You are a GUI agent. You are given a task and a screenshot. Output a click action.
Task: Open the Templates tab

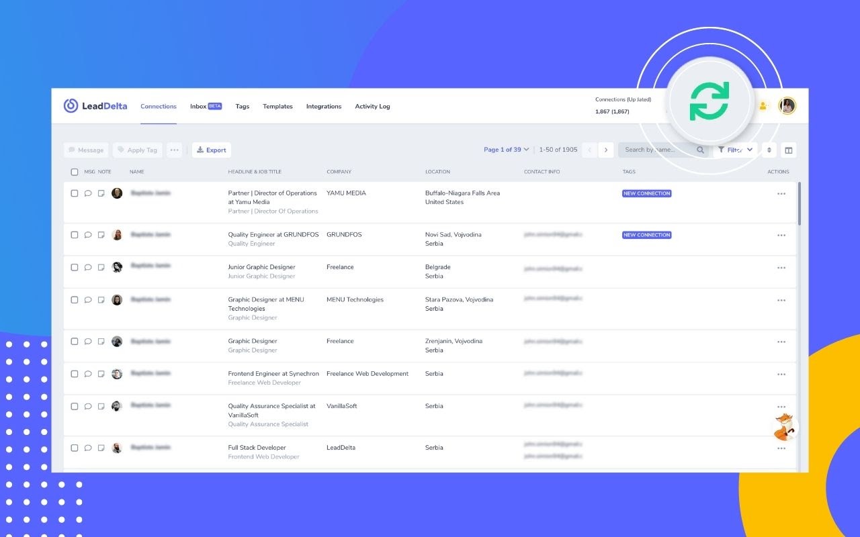pyautogui.click(x=277, y=107)
